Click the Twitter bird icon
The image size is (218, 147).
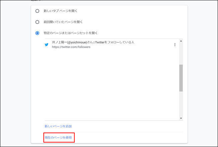click(46, 45)
